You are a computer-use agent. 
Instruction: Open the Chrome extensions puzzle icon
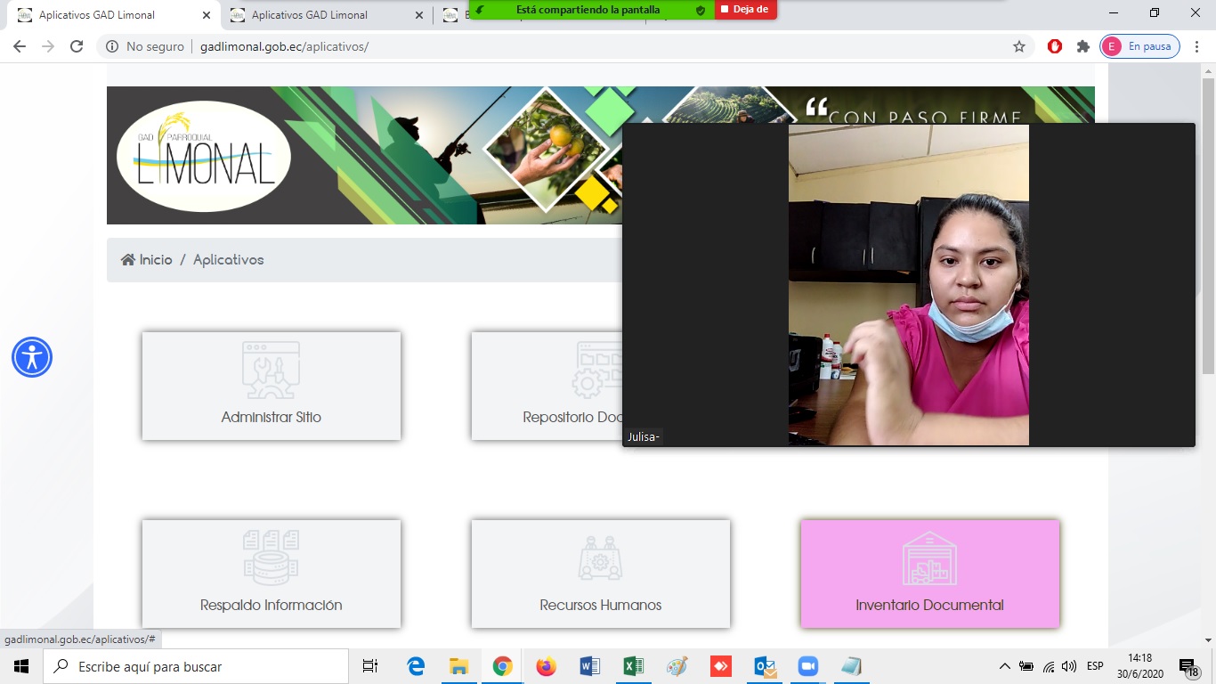[x=1082, y=46]
